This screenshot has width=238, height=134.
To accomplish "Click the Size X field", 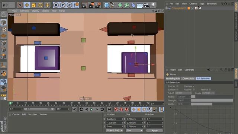I will (x=134, y=119).
